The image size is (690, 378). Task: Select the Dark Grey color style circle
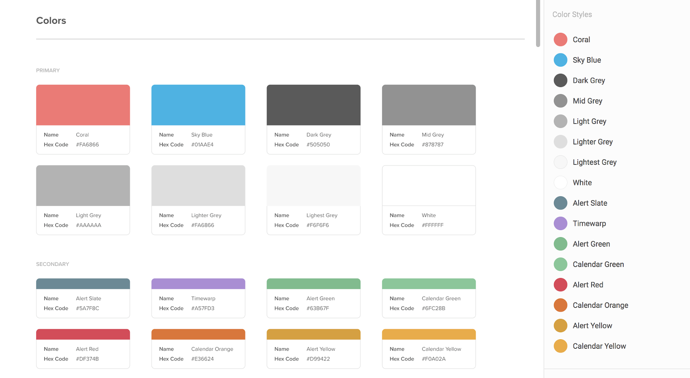(560, 80)
